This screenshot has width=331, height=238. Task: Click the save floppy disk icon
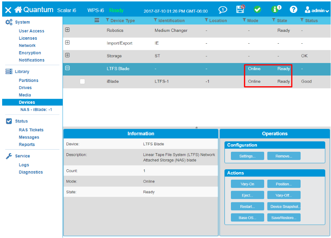click(240, 9)
